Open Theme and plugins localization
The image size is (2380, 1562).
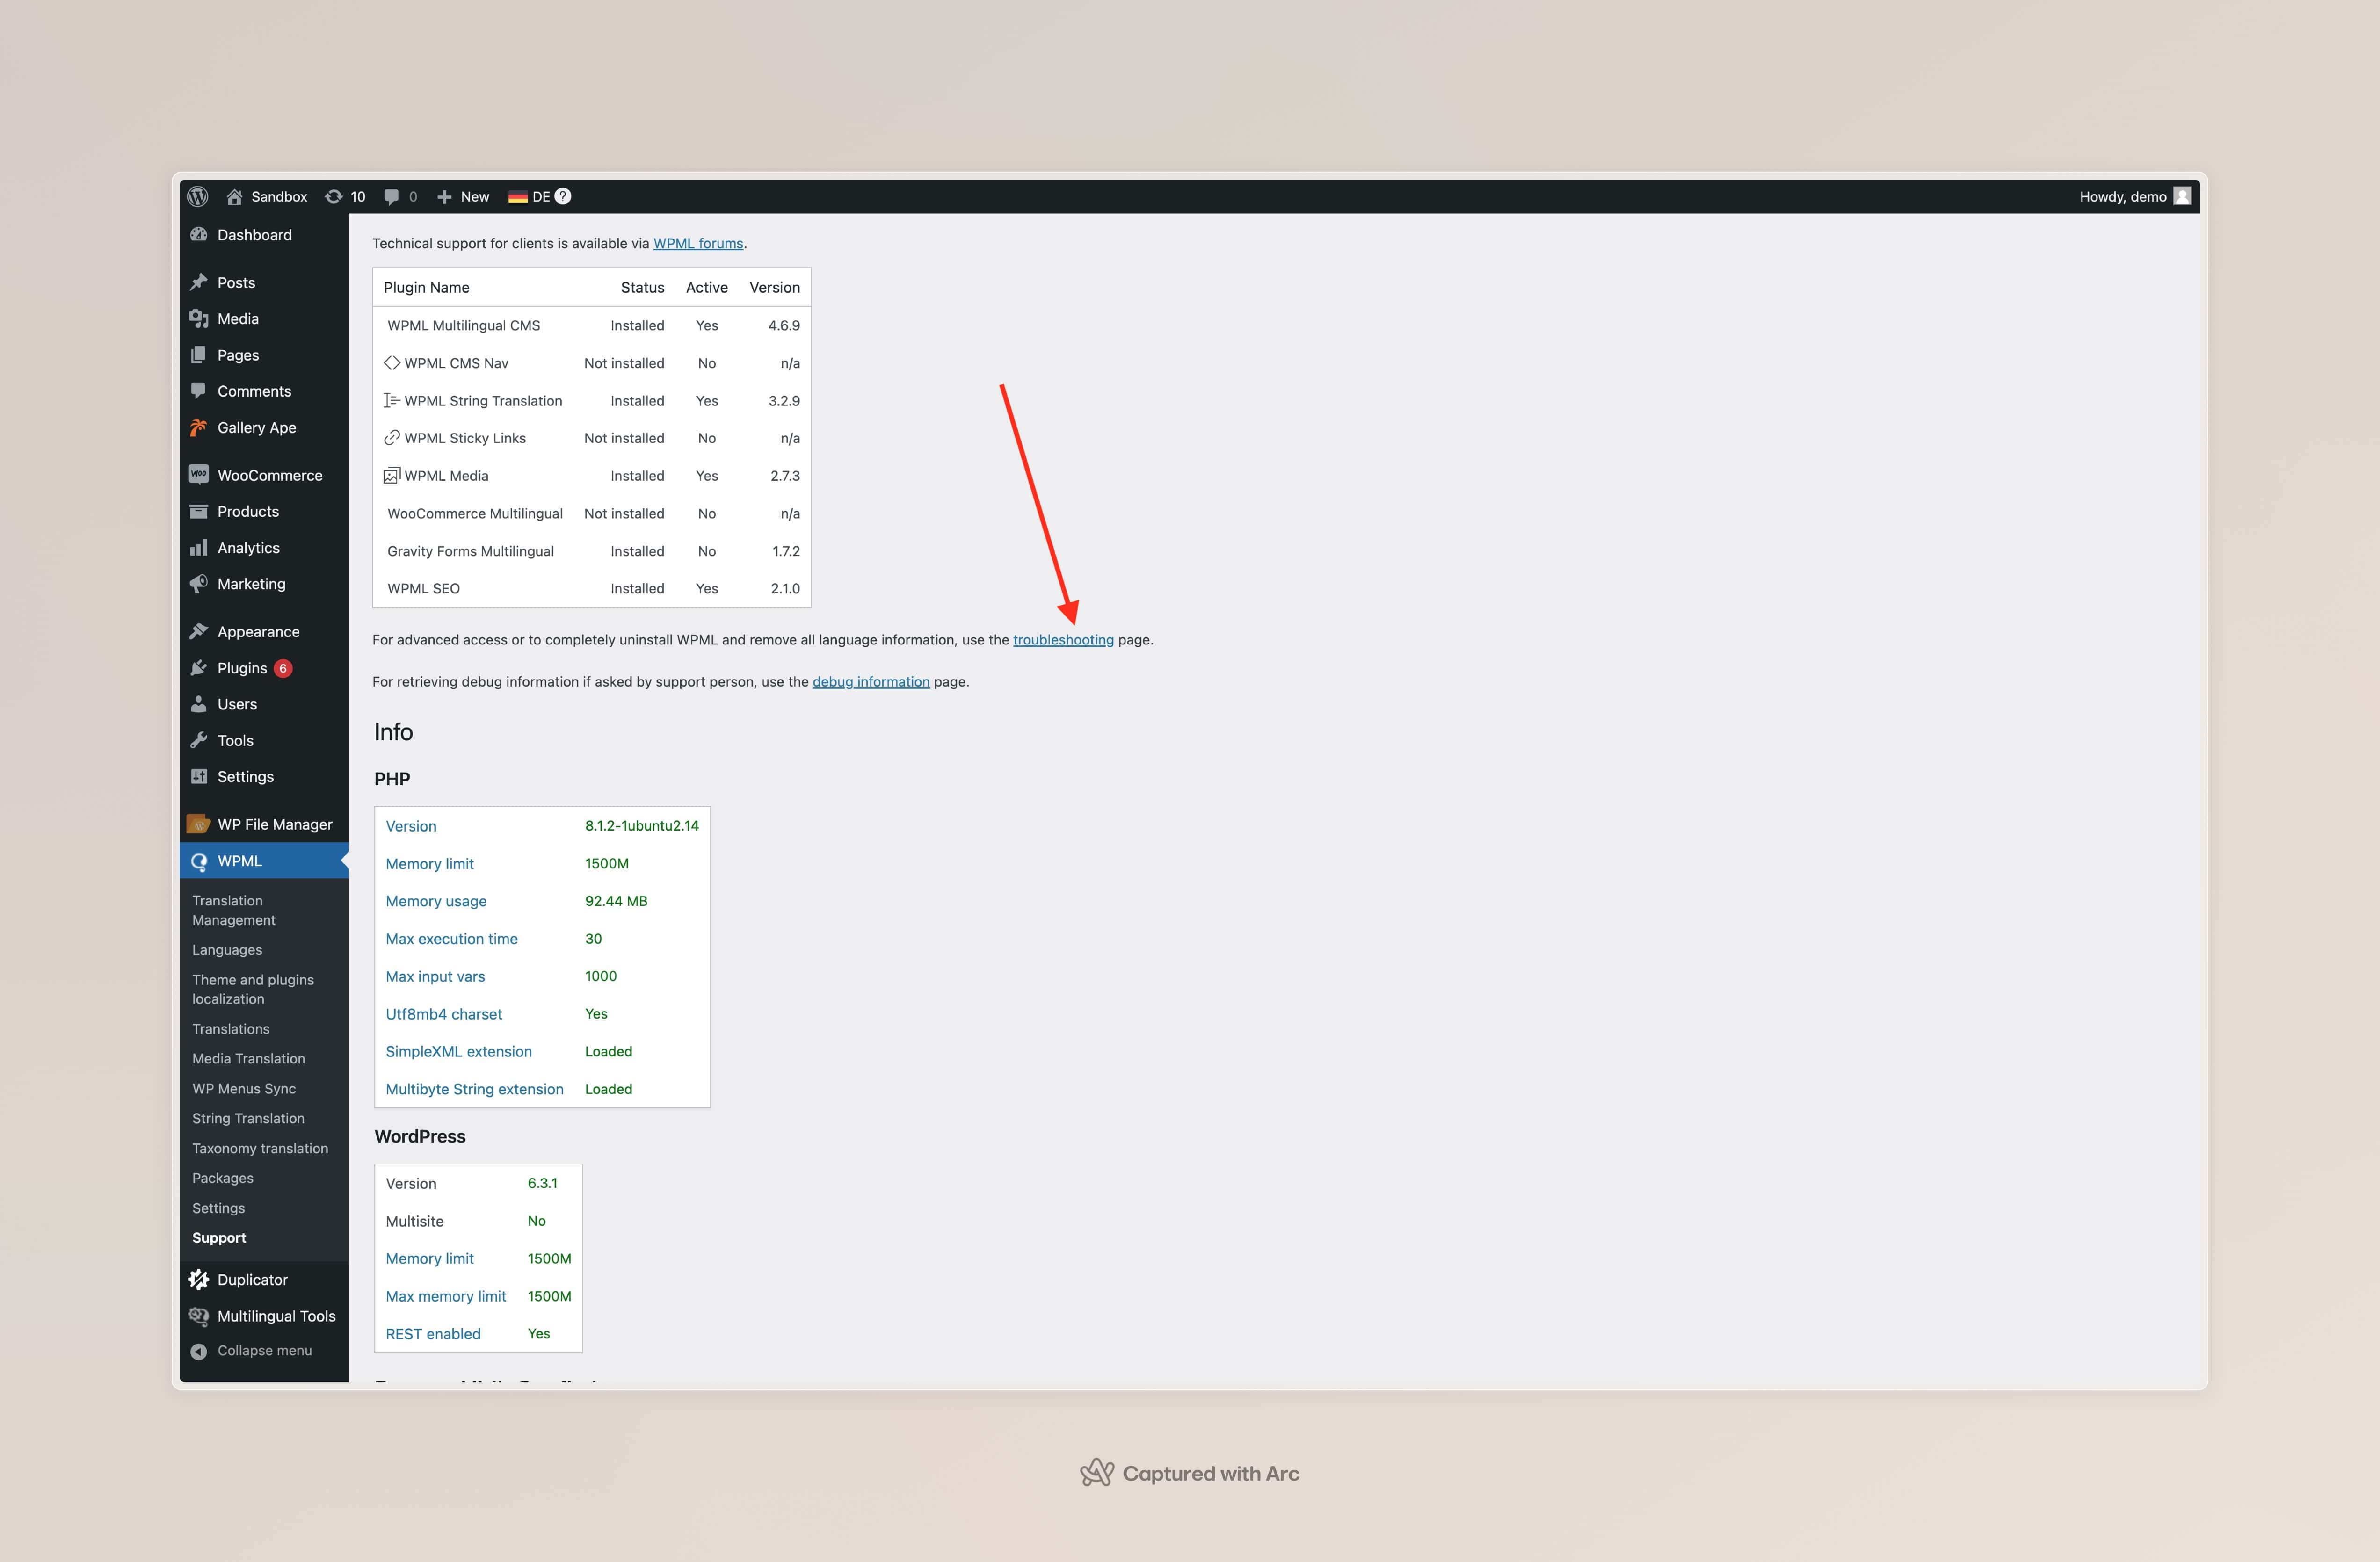click(x=253, y=989)
